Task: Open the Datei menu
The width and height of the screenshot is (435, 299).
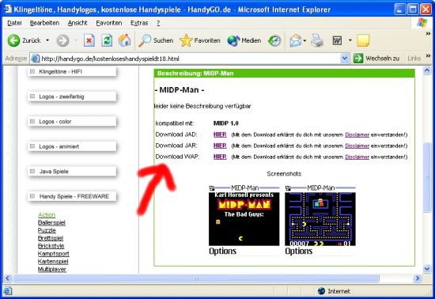Action: point(14,23)
